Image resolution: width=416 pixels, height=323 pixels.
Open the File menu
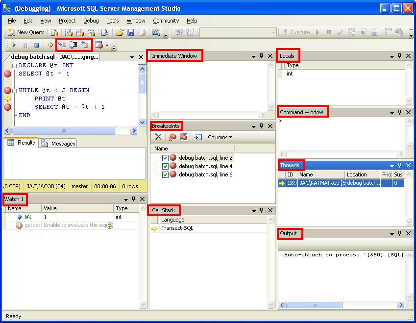[x=12, y=21]
